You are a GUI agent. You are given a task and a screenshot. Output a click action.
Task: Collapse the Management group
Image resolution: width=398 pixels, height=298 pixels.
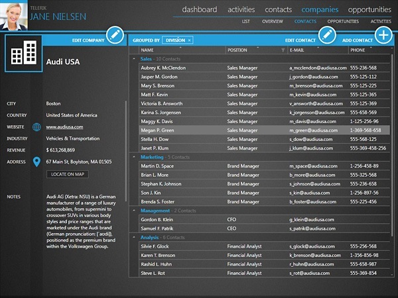click(135, 211)
